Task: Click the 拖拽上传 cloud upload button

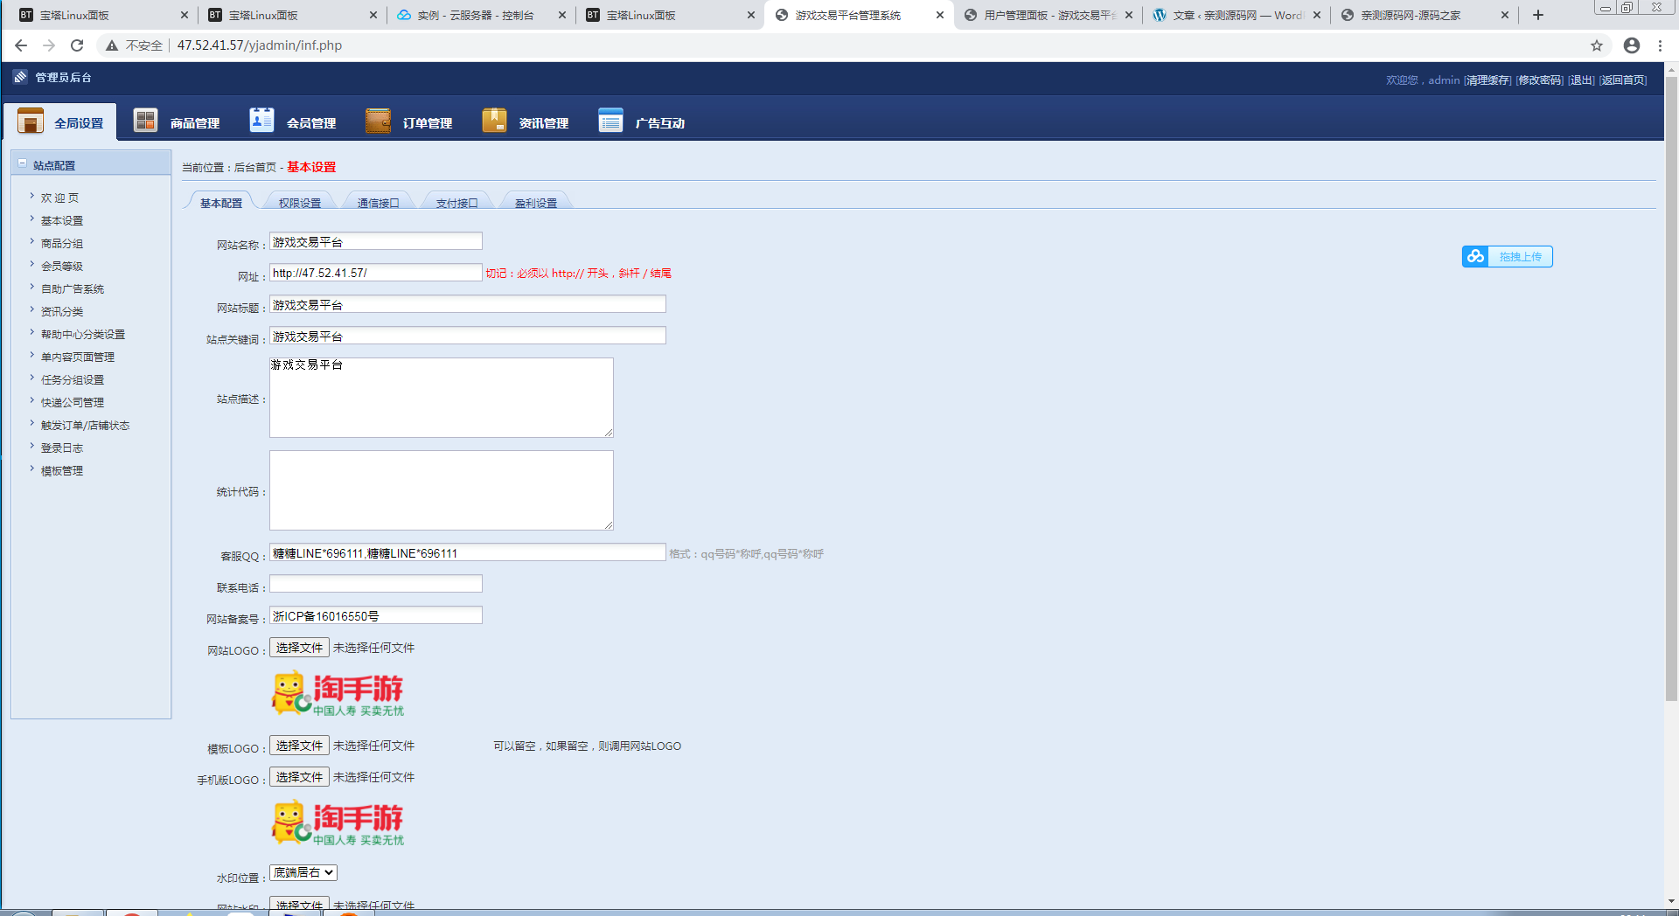Action: click(x=1507, y=256)
